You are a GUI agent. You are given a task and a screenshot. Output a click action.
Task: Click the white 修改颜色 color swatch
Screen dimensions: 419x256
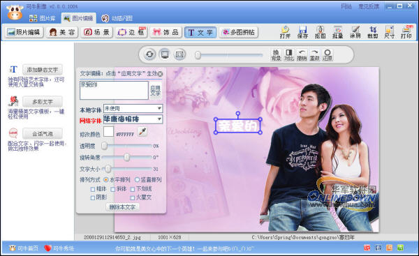[x=108, y=131]
